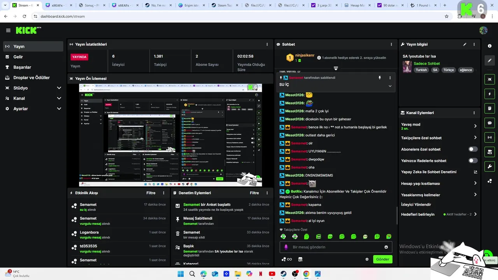Toggle the document note icon in right toolbar
Image resolution: width=498 pixels, height=280 pixels.
(489, 108)
